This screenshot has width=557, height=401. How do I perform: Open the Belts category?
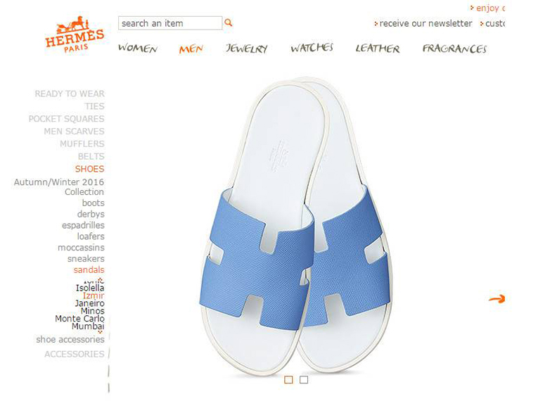click(91, 156)
